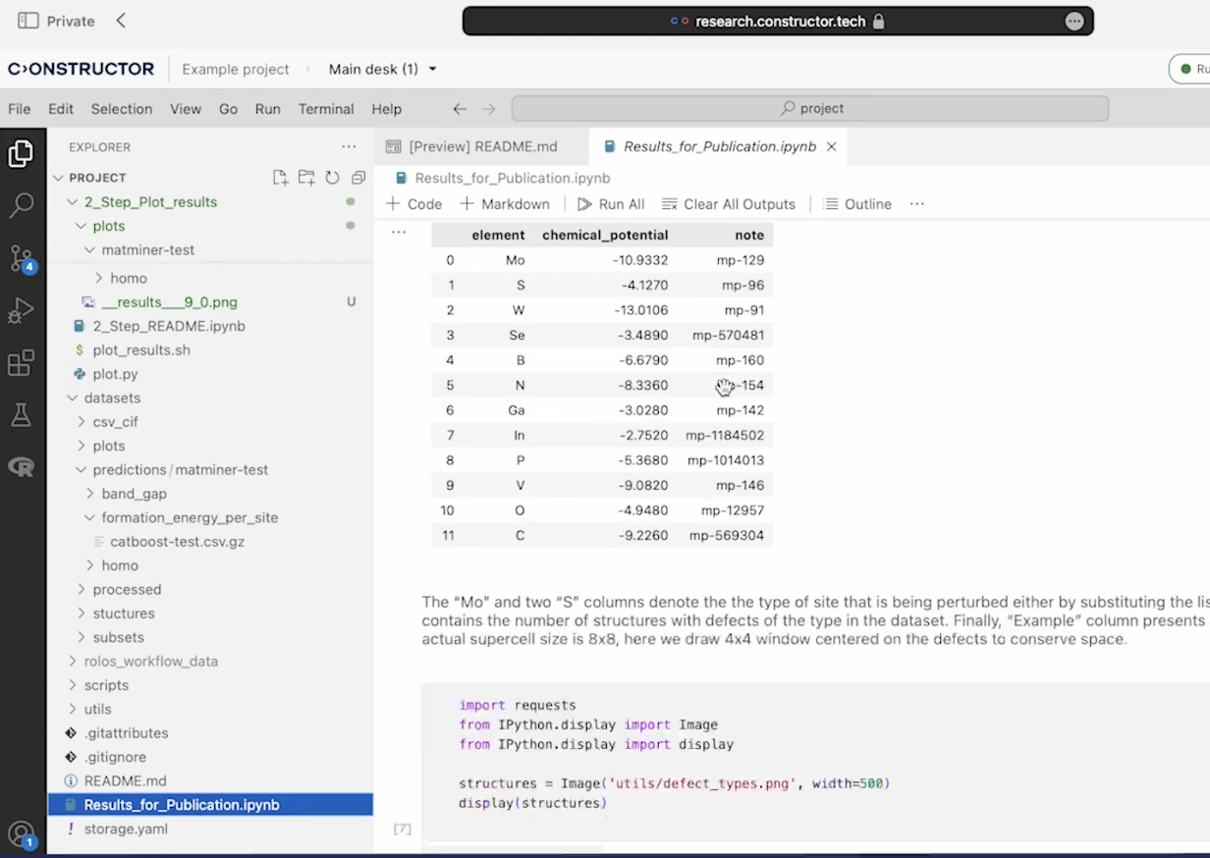Click the breadcrumb Results_for_Publication.ipynb path

tap(512, 178)
